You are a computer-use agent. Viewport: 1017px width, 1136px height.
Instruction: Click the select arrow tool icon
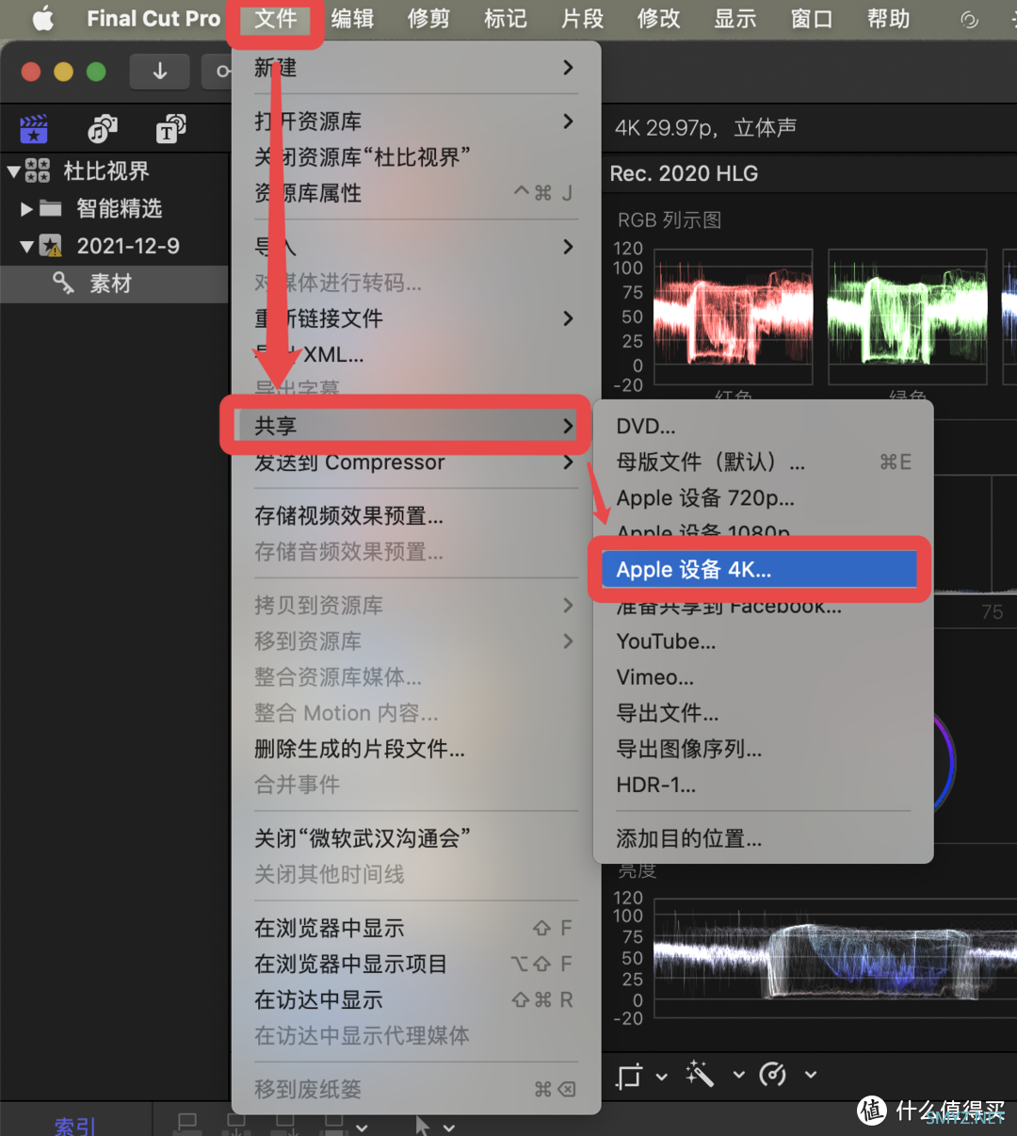tap(422, 1125)
